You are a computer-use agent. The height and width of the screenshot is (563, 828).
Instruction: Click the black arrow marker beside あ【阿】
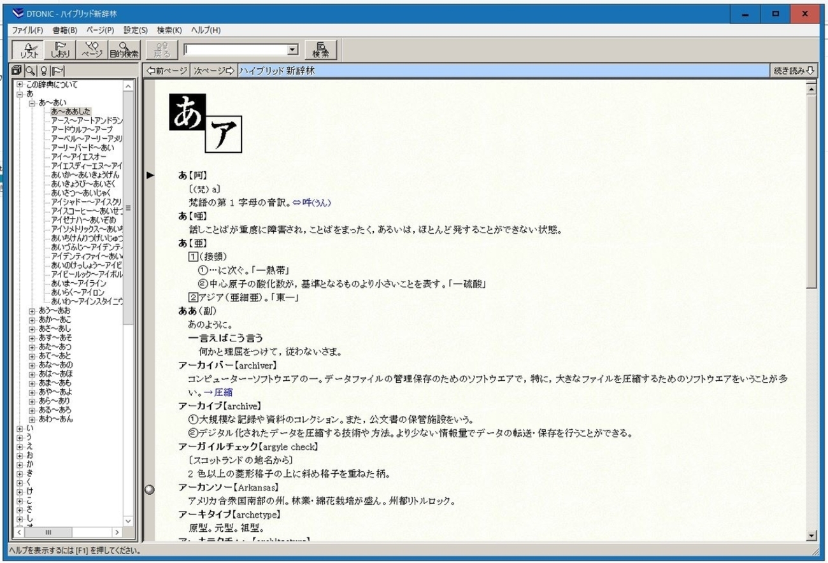(150, 175)
